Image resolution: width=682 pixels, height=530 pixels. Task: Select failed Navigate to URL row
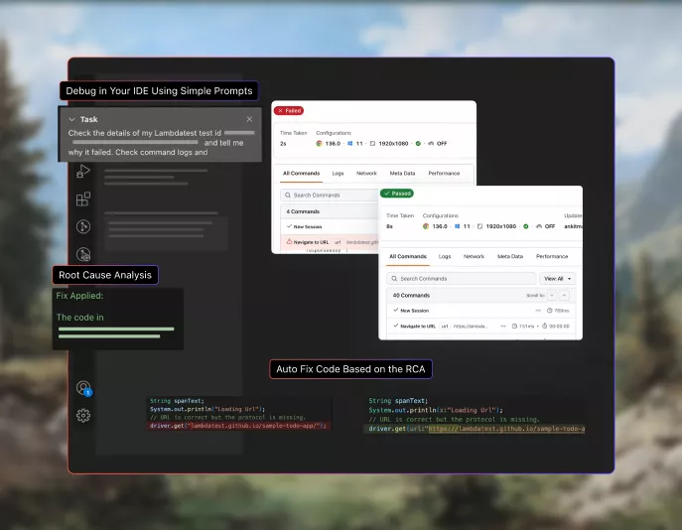330,242
